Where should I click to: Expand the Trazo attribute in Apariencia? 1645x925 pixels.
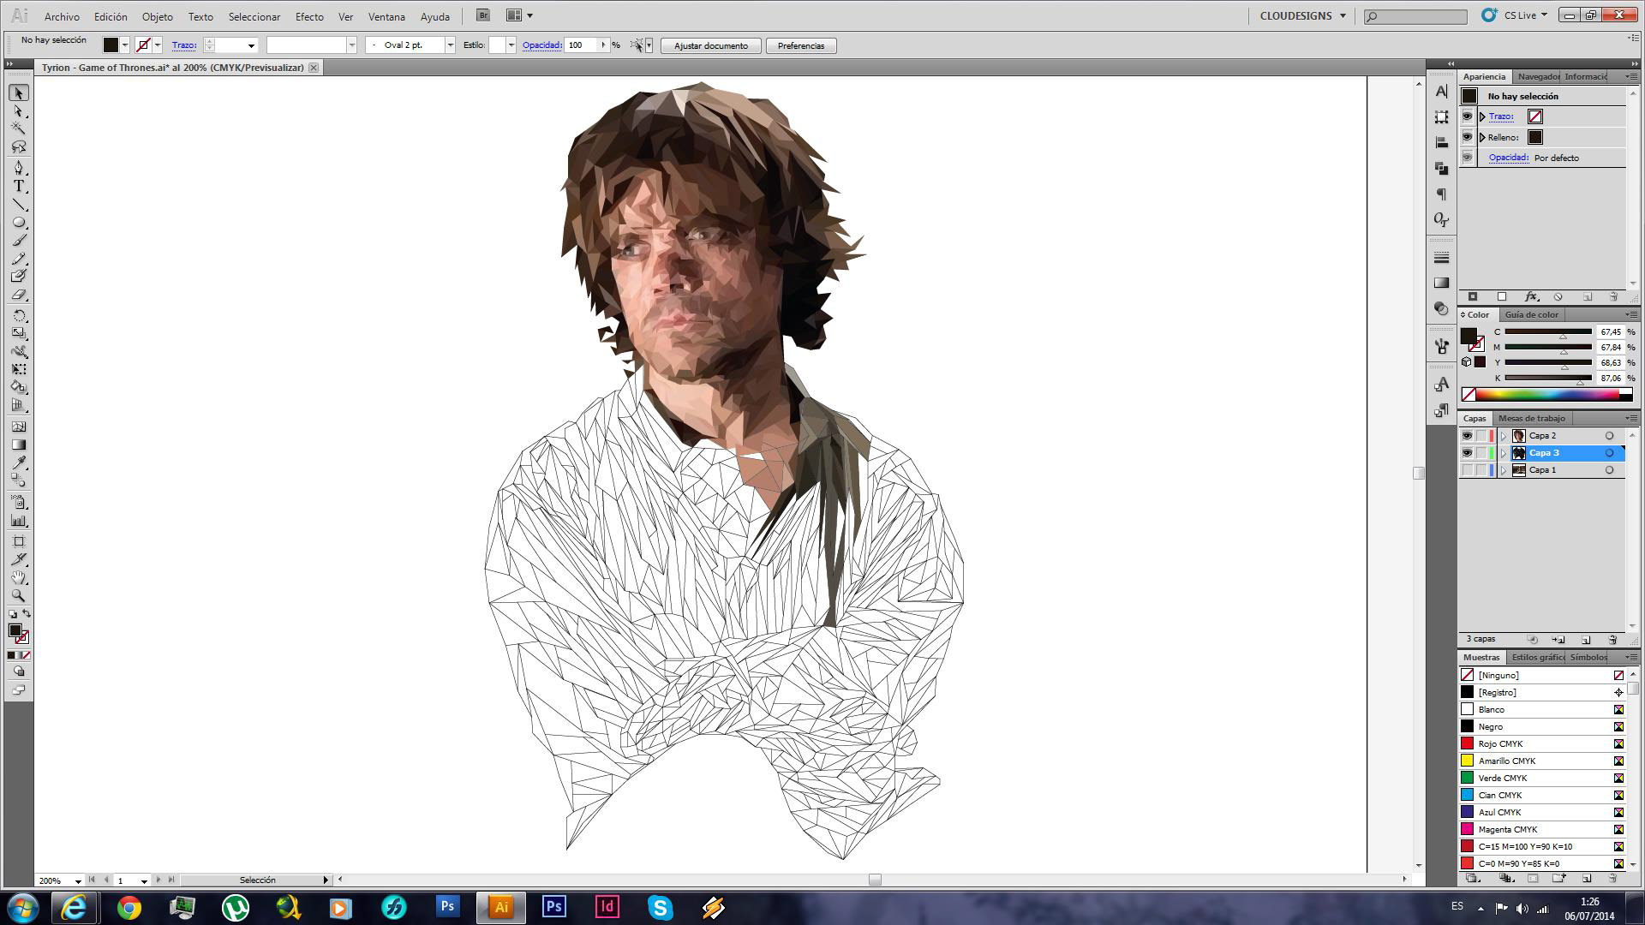[1482, 116]
